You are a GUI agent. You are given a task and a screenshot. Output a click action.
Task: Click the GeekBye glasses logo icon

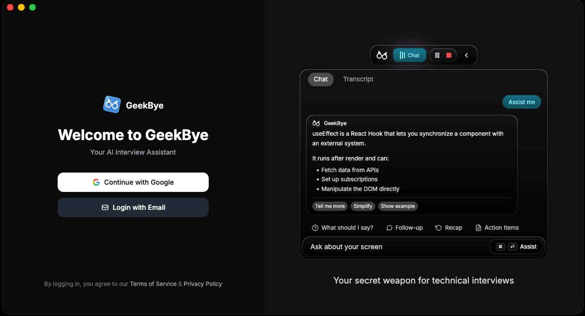112,105
